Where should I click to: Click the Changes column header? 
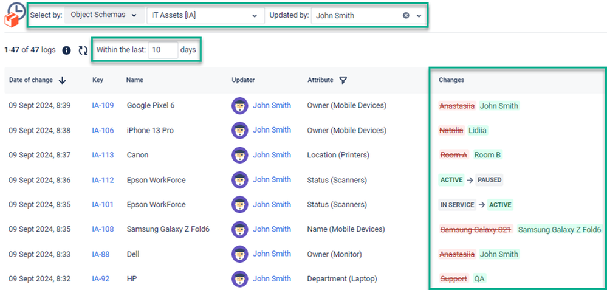(x=451, y=80)
